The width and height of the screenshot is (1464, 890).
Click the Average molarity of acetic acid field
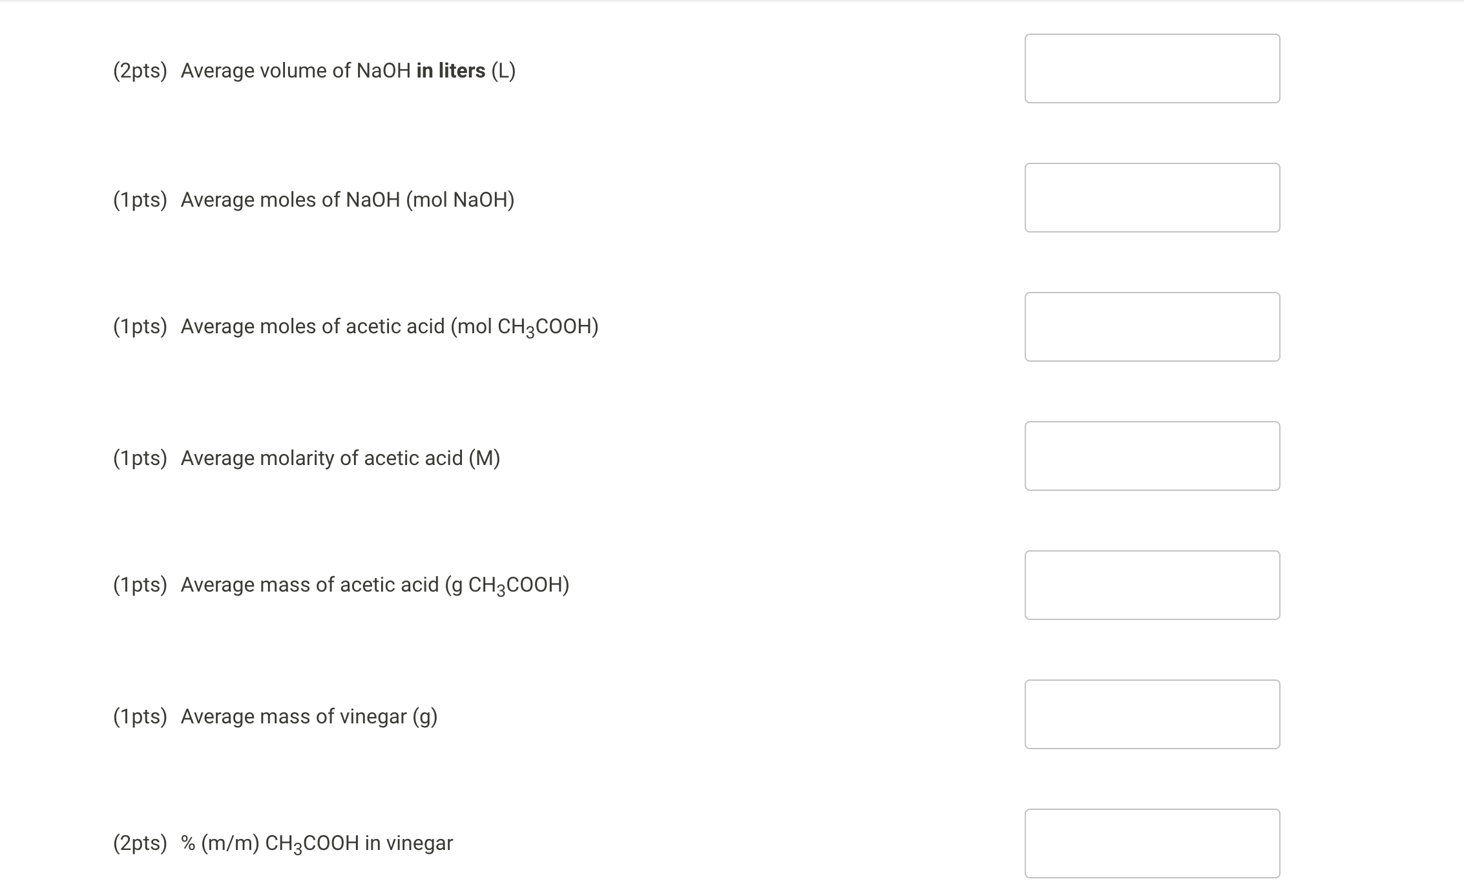pos(1152,456)
